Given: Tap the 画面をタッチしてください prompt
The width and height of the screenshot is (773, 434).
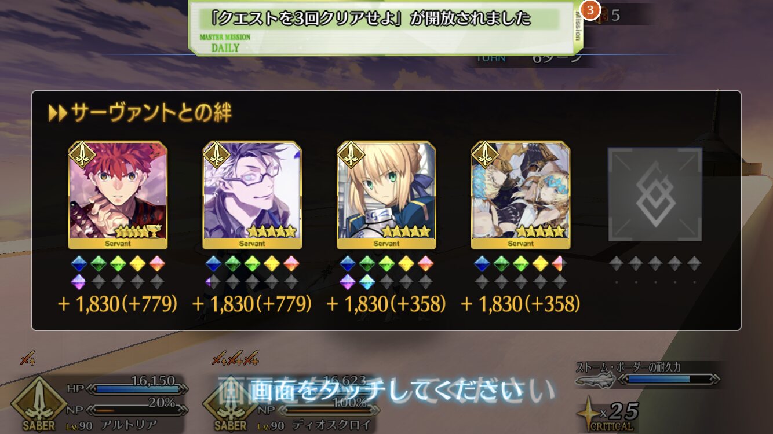Looking at the screenshot, I should [385, 391].
